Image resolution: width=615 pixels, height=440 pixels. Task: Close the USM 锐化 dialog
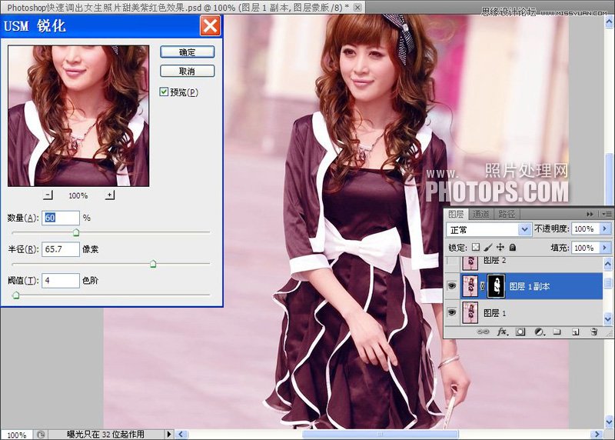(x=210, y=26)
